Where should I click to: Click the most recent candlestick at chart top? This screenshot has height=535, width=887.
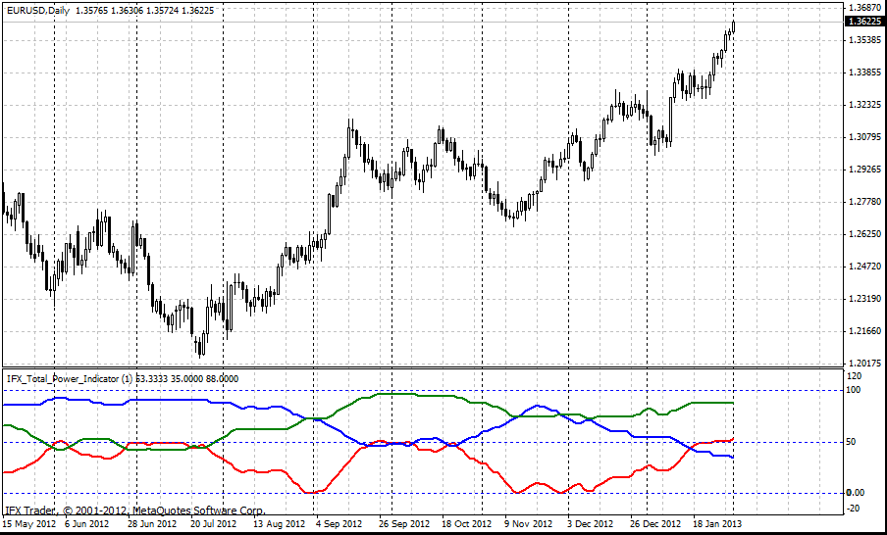click(x=733, y=26)
